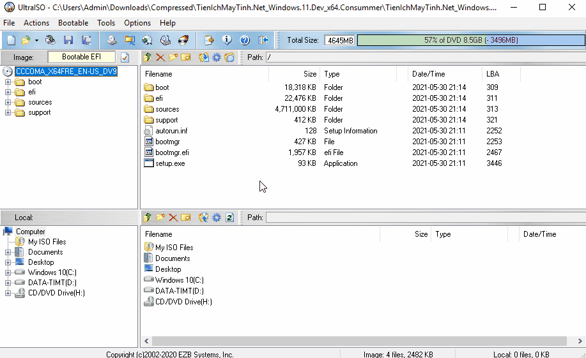Click the Burn CD/DVD Image flame icon
This screenshot has width=586, height=358.
(183, 40)
